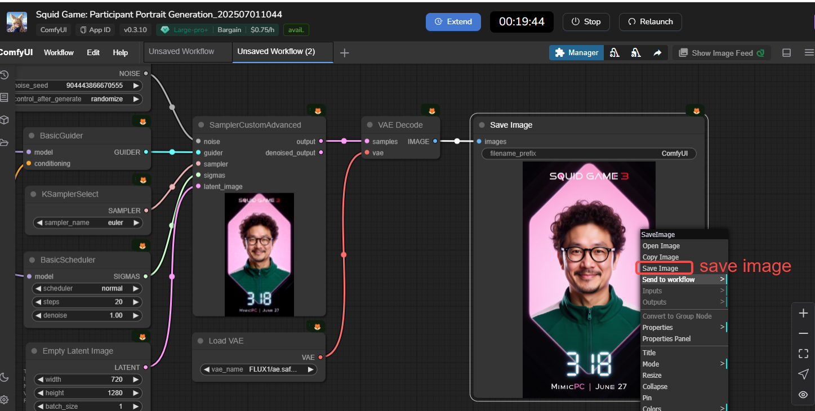Click fox badge above Save Image node
Image resolution: width=815 pixels, height=411 pixels.
696,110
